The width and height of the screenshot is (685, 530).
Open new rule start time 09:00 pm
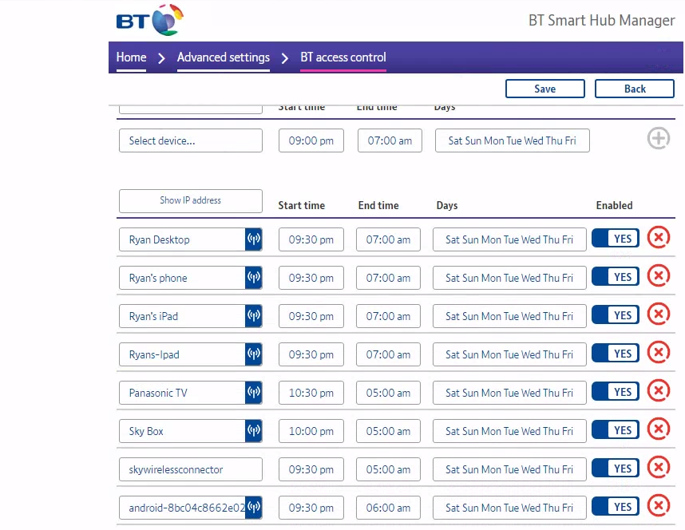point(311,140)
